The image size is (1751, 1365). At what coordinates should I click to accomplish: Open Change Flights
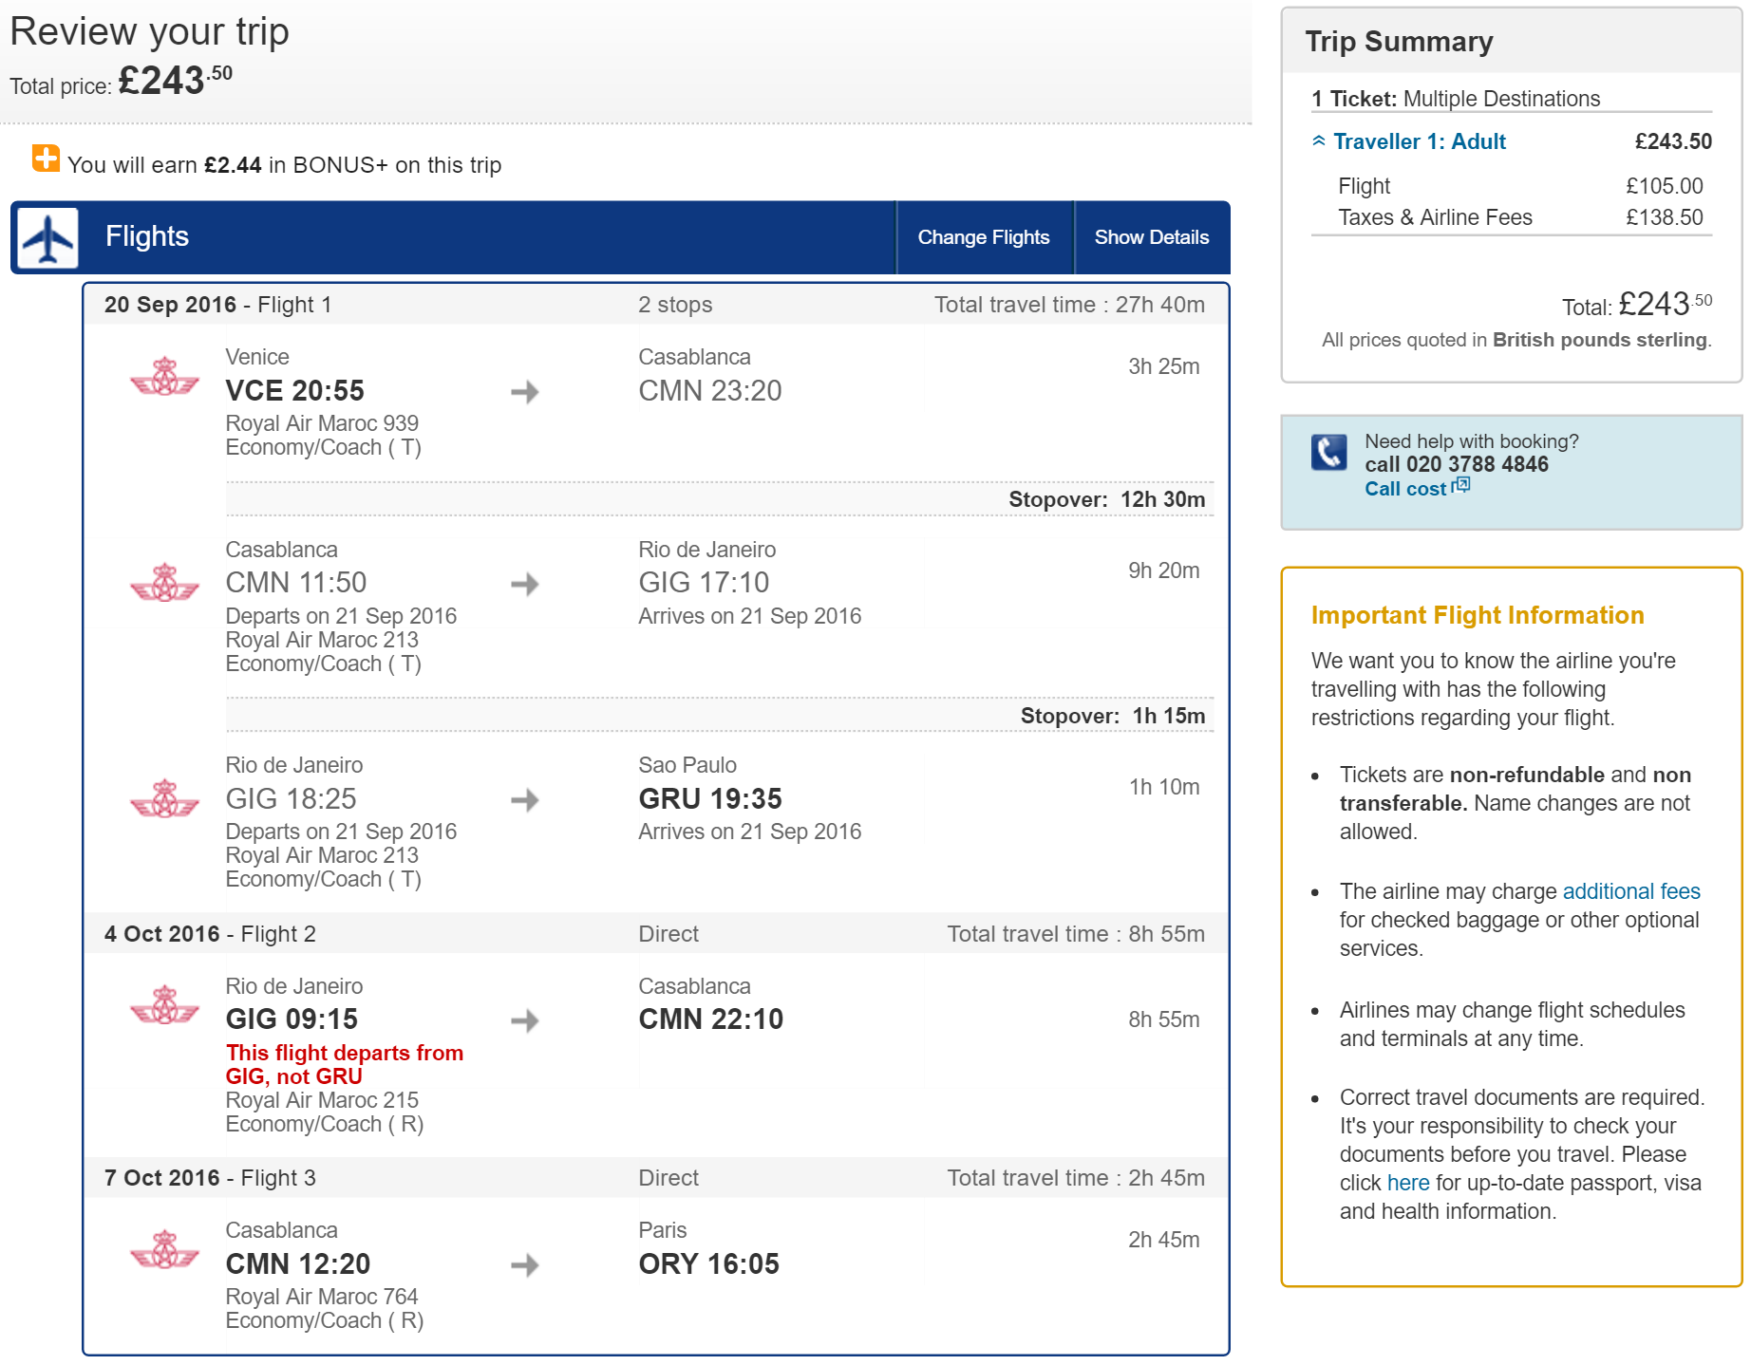tap(984, 237)
